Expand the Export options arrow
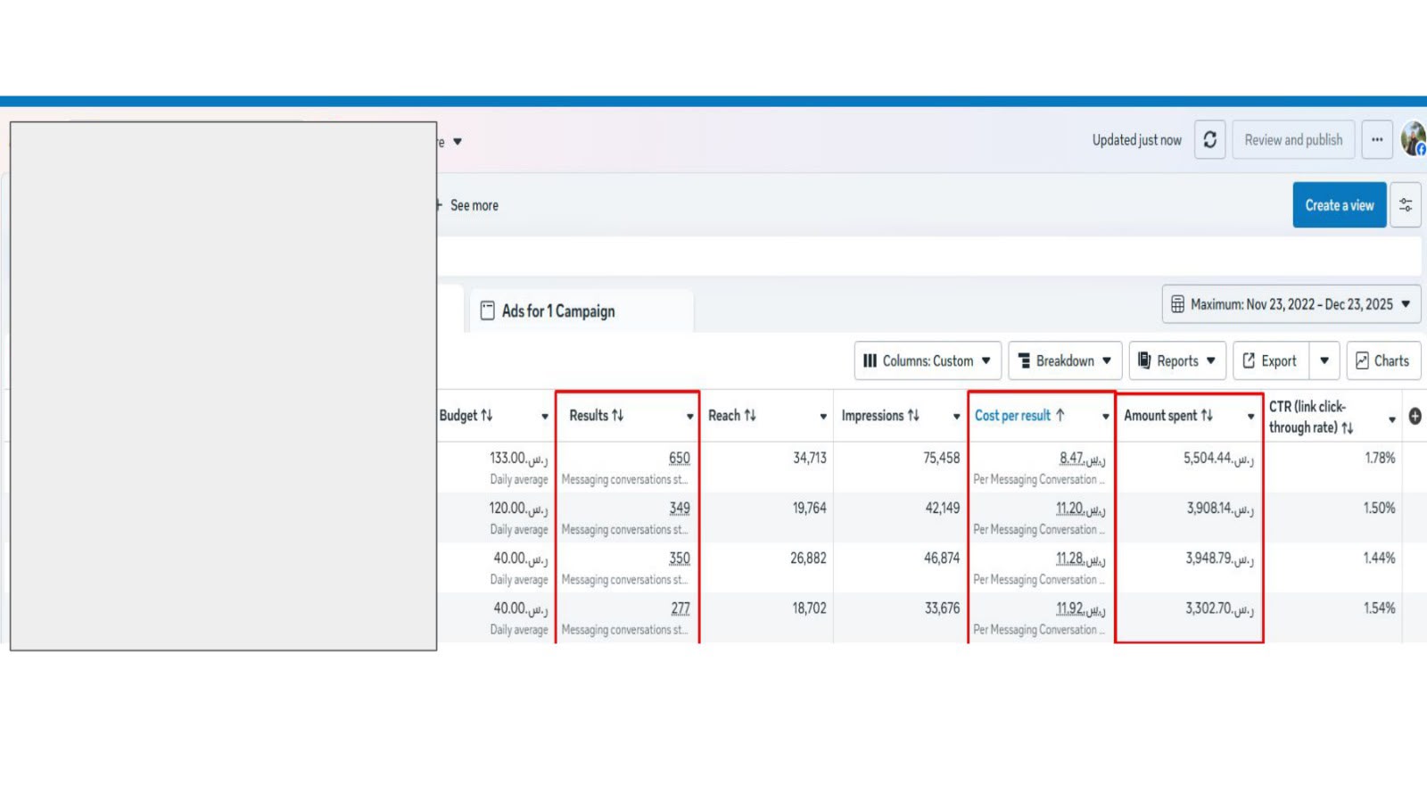 tap(1324, 361)
